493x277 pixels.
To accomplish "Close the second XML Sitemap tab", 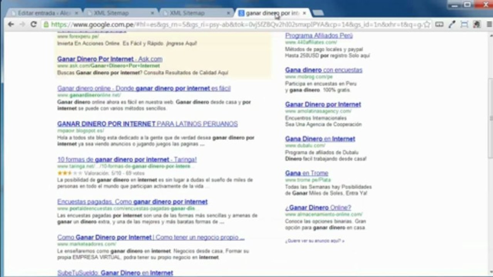I will tap(228, 13).
